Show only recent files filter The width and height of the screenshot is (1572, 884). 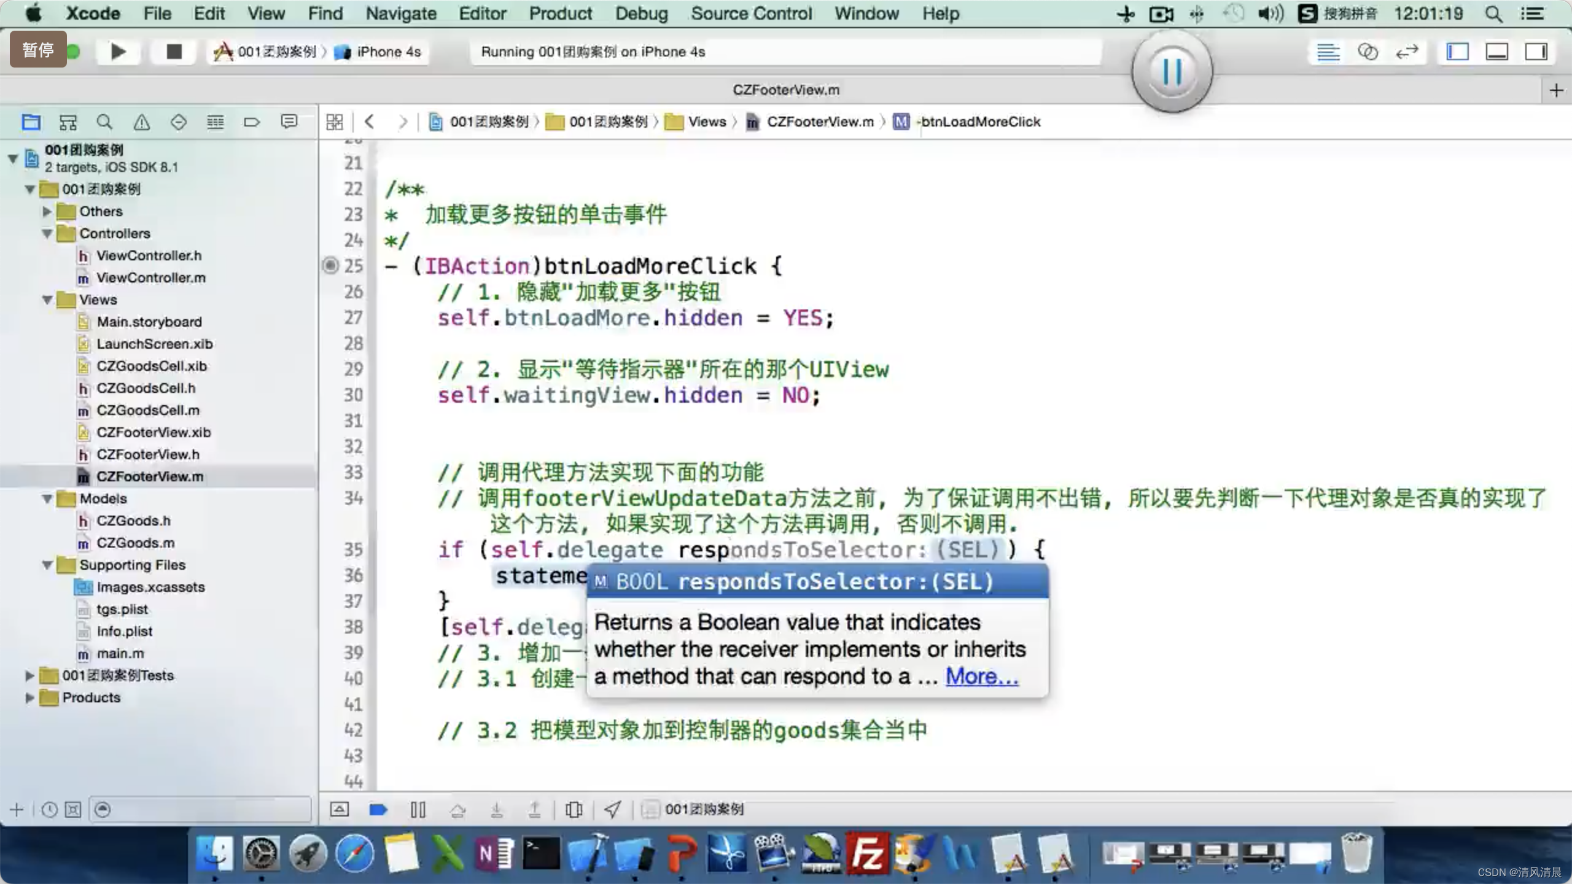(x=49, y=810)
